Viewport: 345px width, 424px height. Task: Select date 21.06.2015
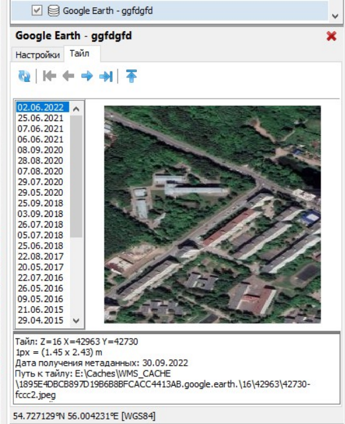tap(40, 310)
